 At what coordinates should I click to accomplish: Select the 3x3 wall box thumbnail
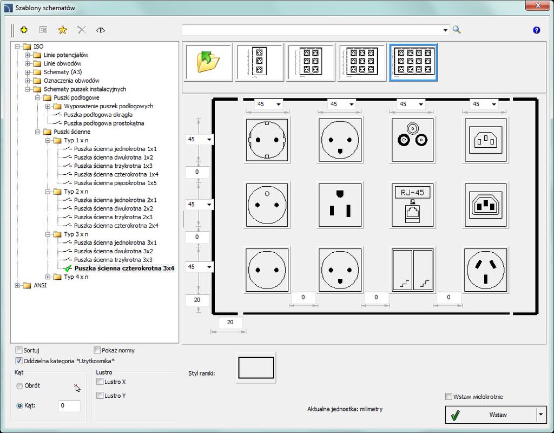click(362, 63)
